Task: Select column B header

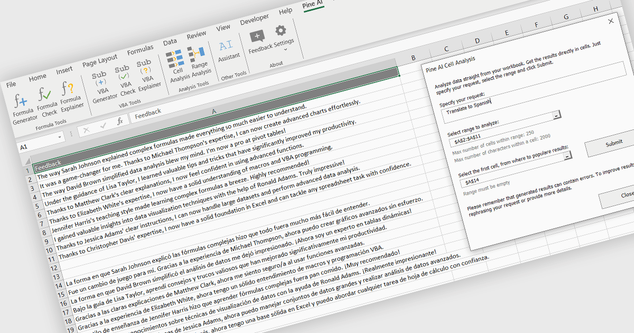Action: tap(413, 58)
